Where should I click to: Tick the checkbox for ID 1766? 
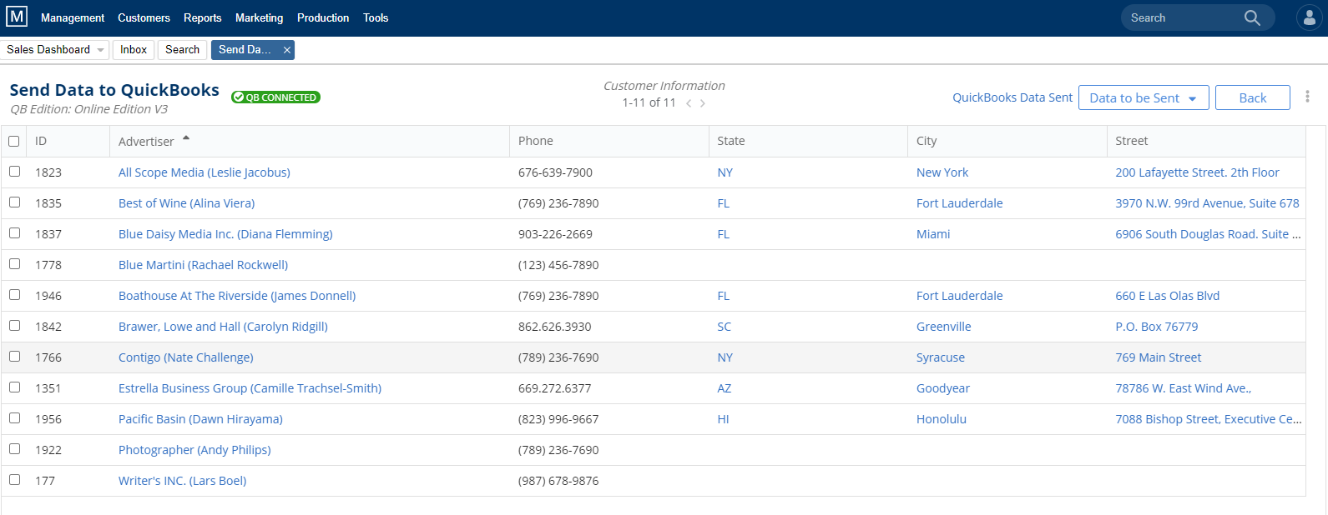[14, 356]
